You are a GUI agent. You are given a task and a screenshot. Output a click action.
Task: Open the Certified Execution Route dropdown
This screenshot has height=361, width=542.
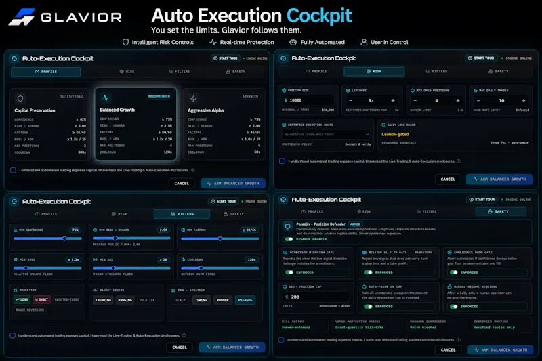coord(326,134)
